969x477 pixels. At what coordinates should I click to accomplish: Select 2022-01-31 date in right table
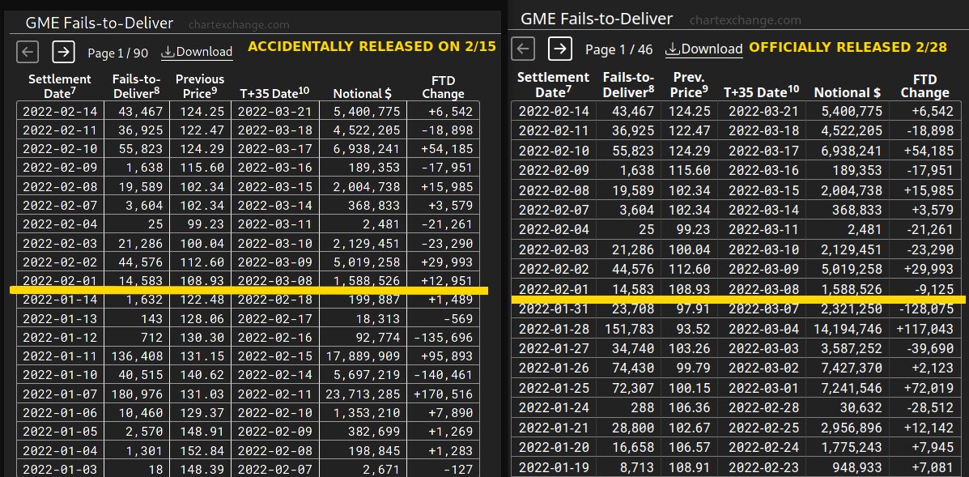(x=555, y=309)
